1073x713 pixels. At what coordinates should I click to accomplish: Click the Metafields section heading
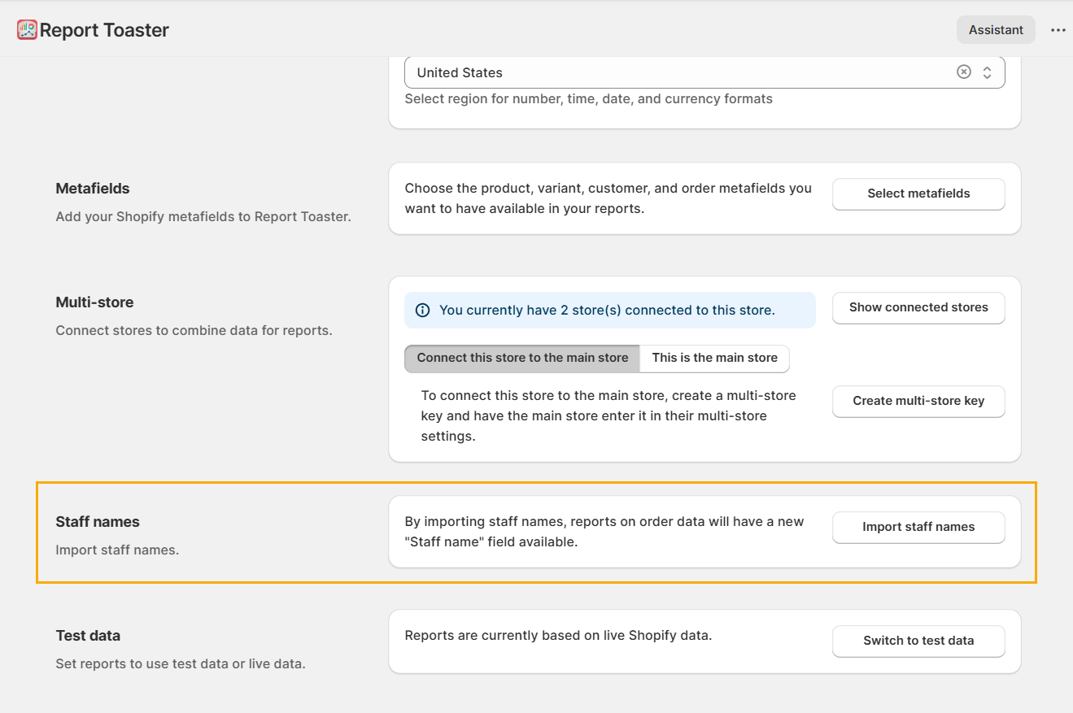93,189
